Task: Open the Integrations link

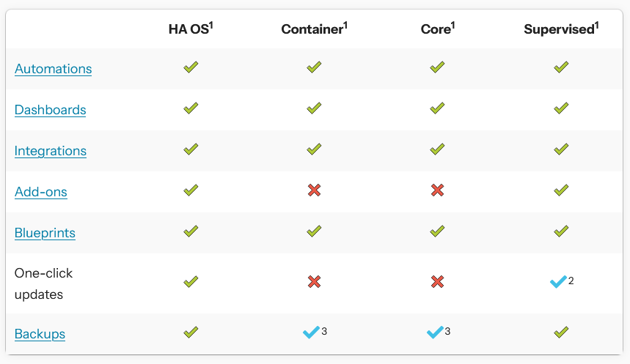Action: 50,151
